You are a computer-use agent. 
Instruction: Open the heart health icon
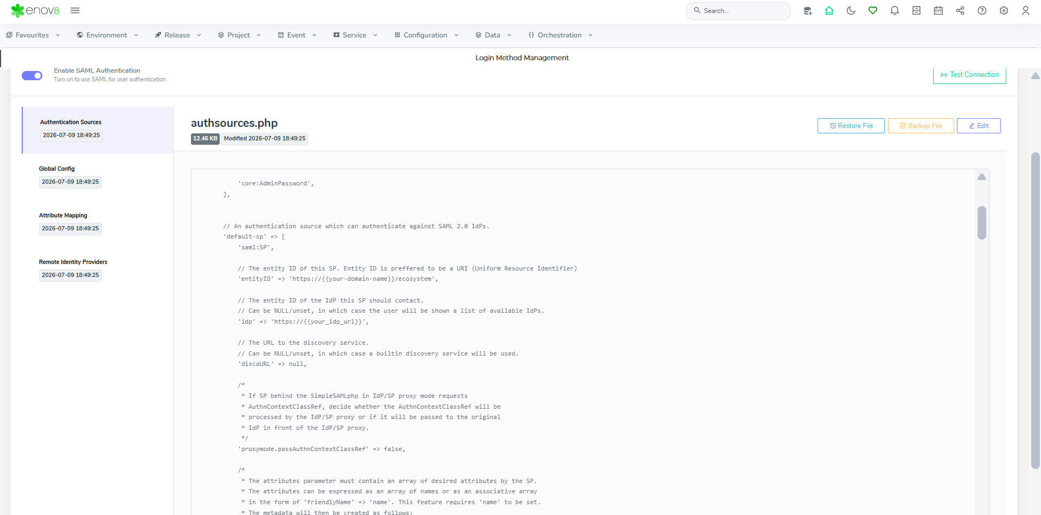(873, 10)
